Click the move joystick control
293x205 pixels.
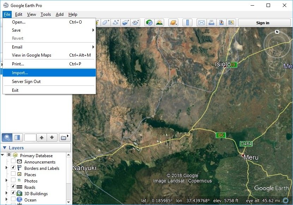277,70
